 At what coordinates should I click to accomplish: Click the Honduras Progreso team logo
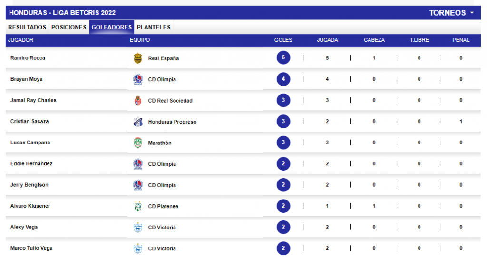tap(138, 122)
